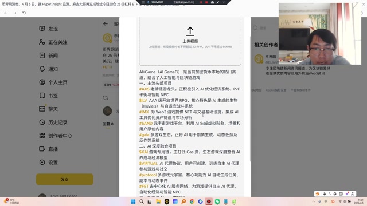The image size is (367, 206).
Task: Click the $VIRTUAL token tag
Action: (x=149, y=163)
